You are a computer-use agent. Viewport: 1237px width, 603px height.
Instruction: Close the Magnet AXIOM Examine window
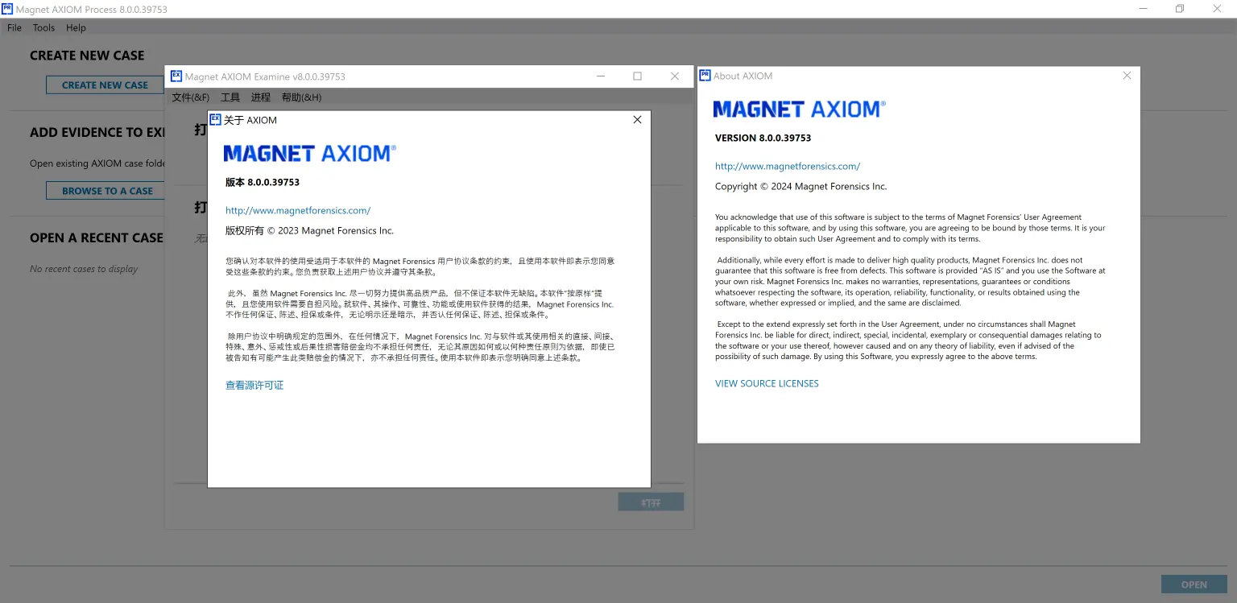tap(675, 76)
